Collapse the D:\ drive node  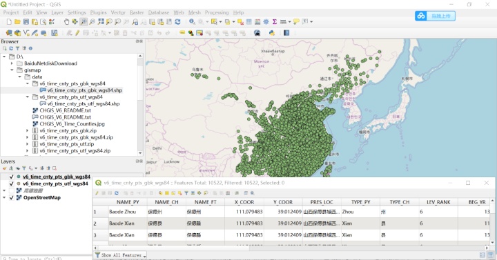coord(4,57)
